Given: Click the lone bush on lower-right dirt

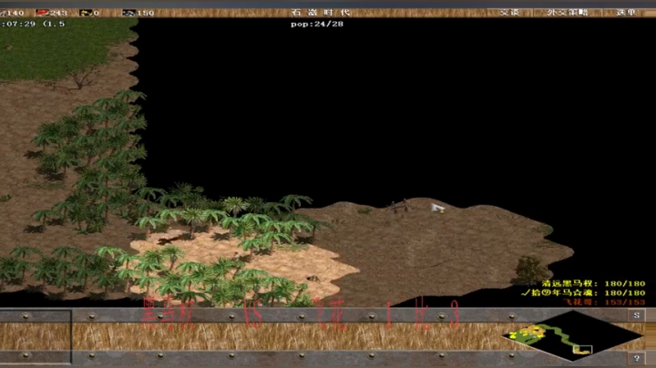Looking at the screenshot, I should tap(529, 270).
